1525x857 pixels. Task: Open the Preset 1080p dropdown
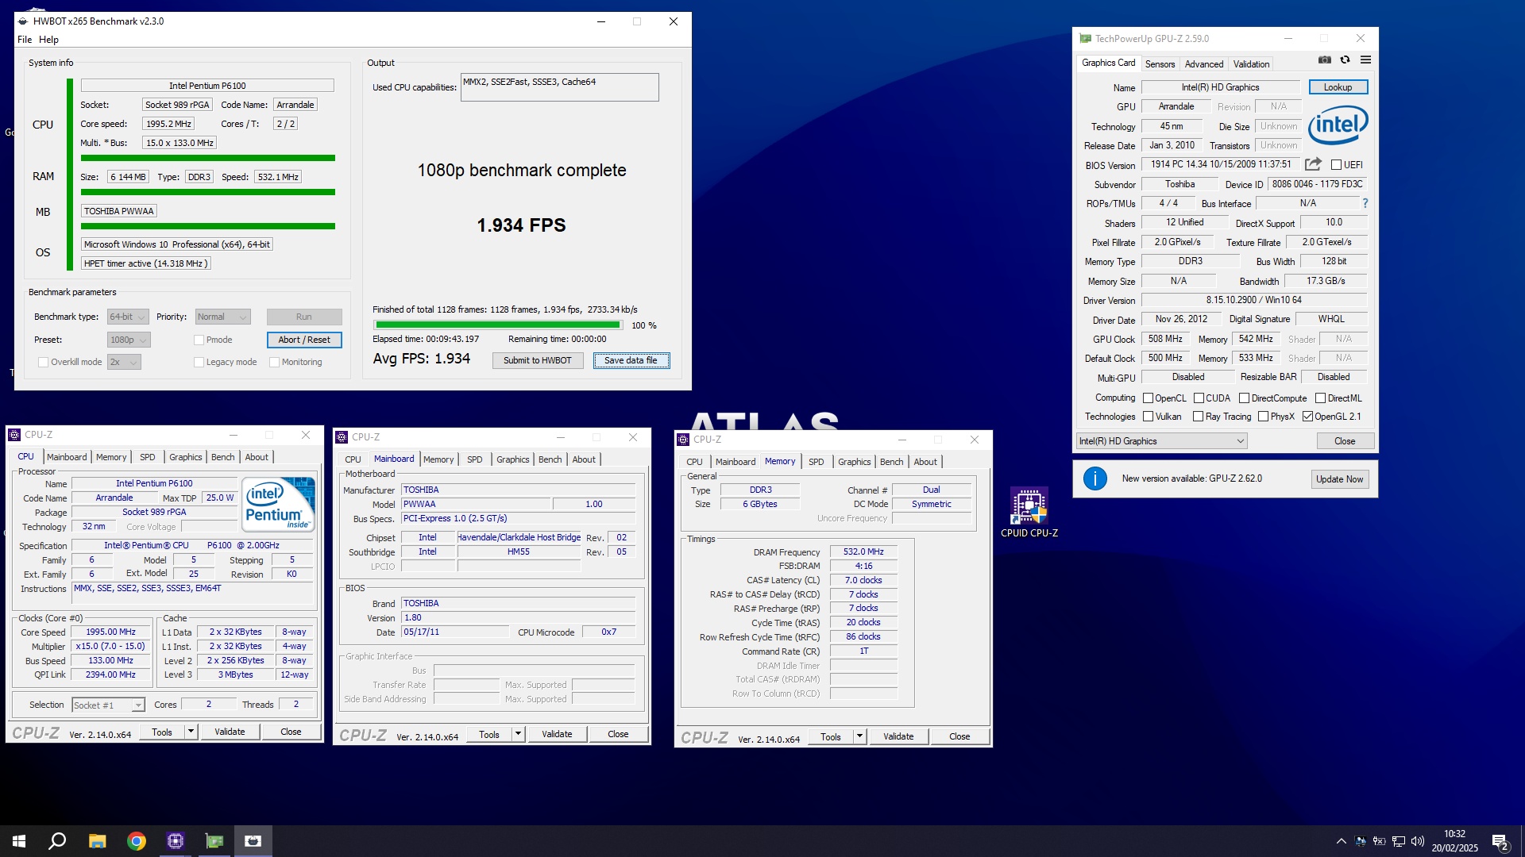[x=129, y=340]
